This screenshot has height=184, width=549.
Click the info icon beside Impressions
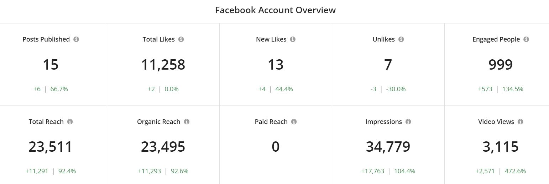point(408,122)
